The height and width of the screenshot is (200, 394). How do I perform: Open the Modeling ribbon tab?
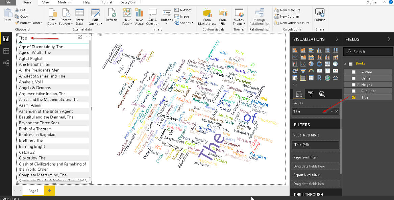click(x=65, y=2)
